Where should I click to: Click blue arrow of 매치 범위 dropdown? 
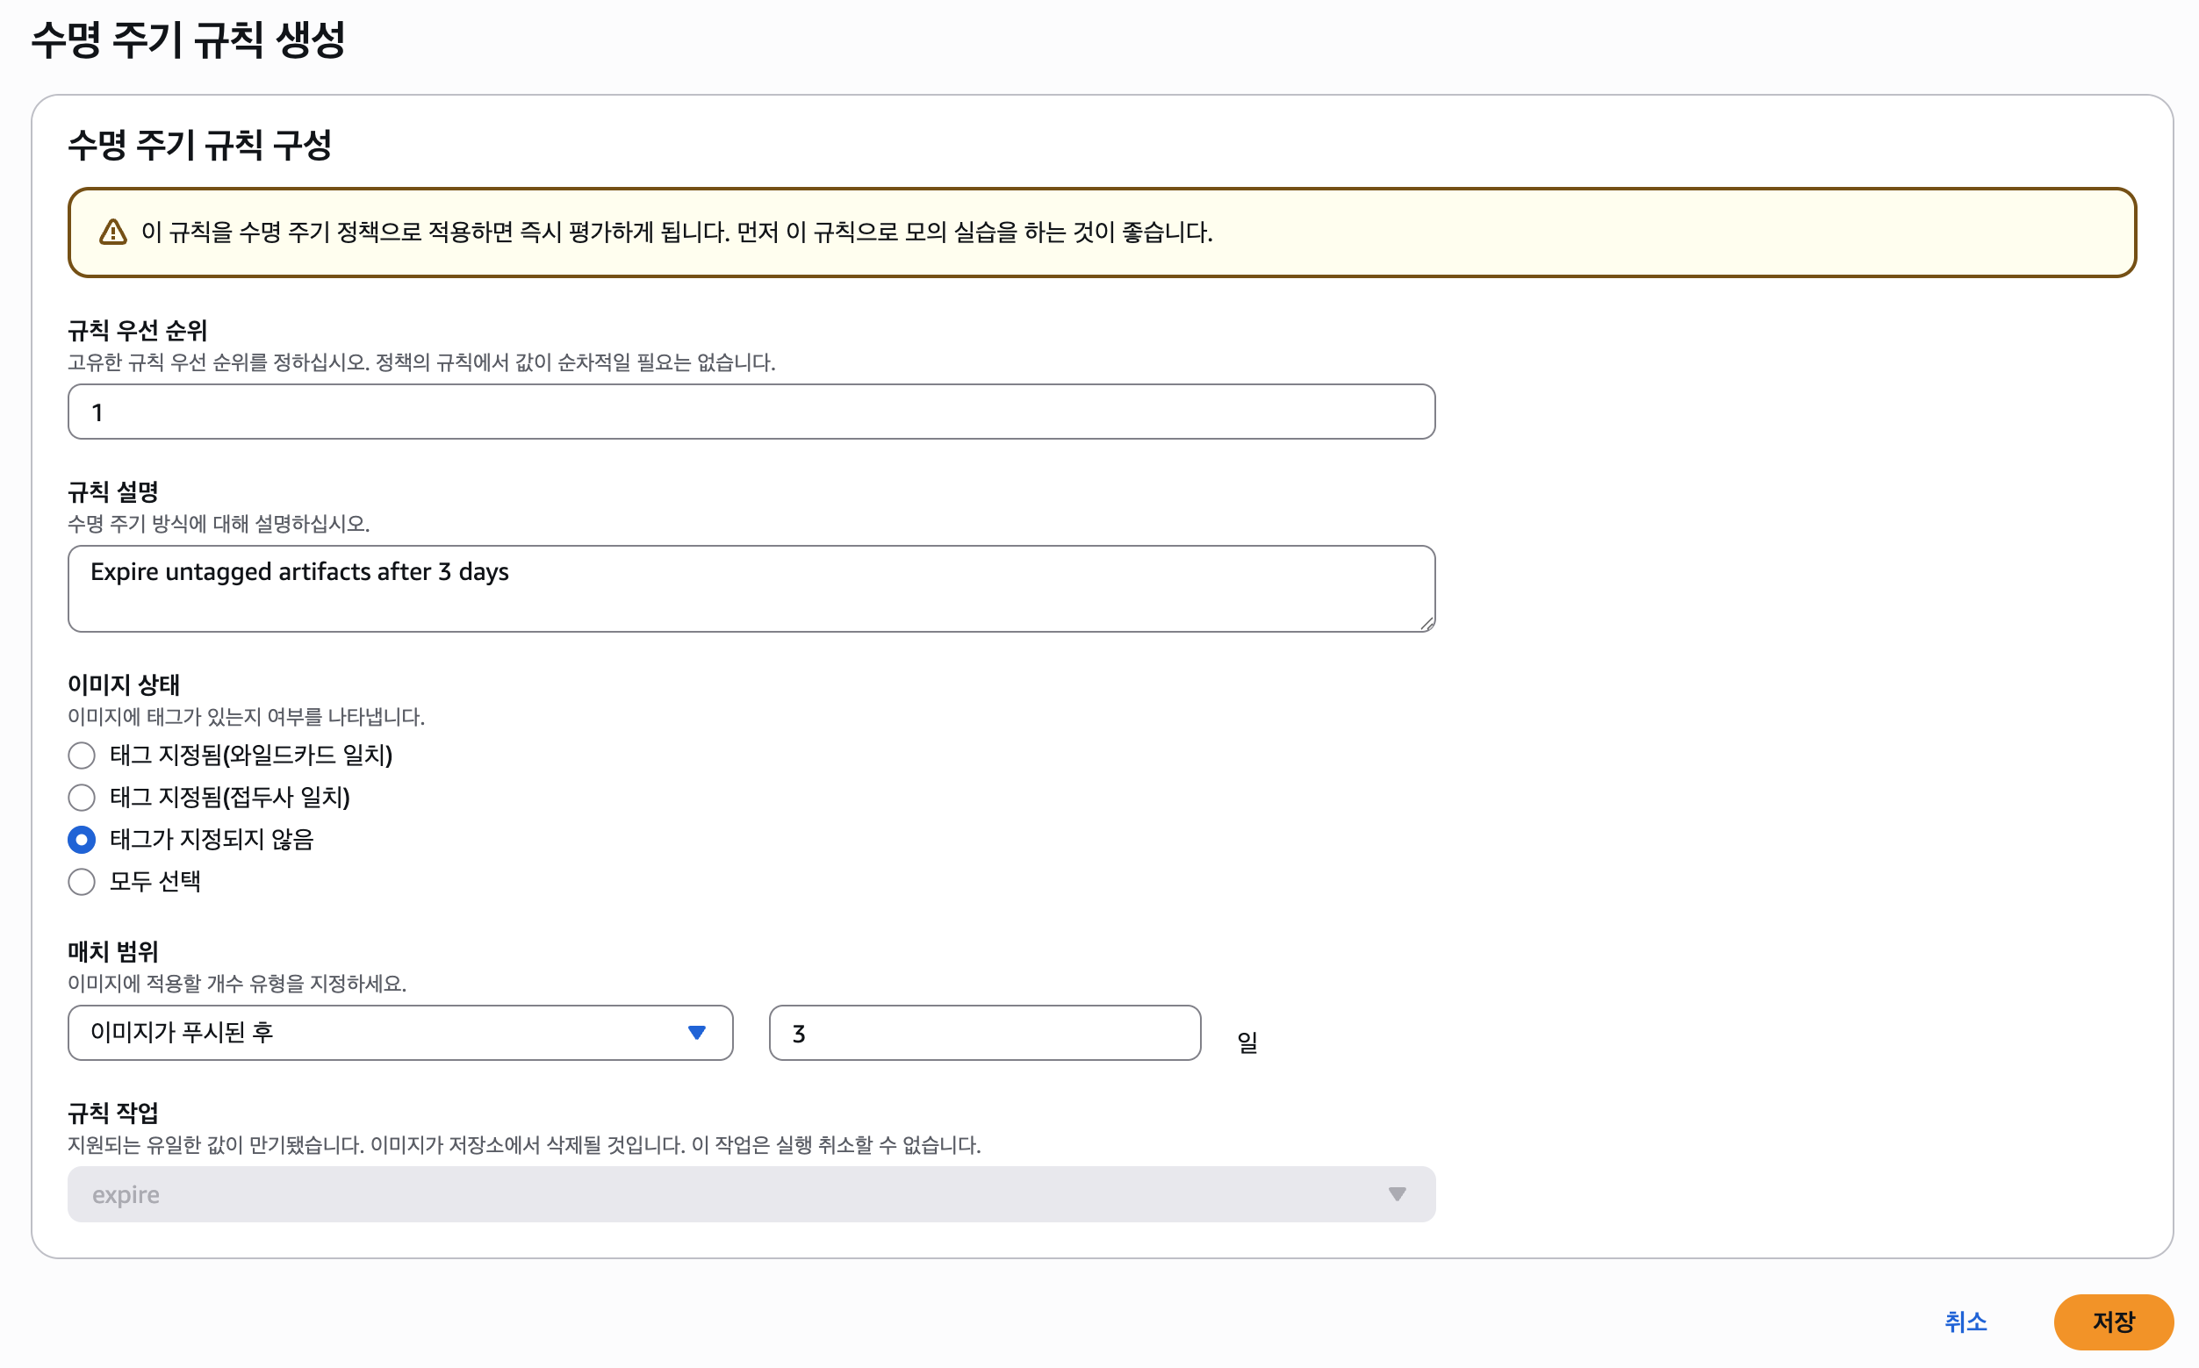(x=696, y=1032)
